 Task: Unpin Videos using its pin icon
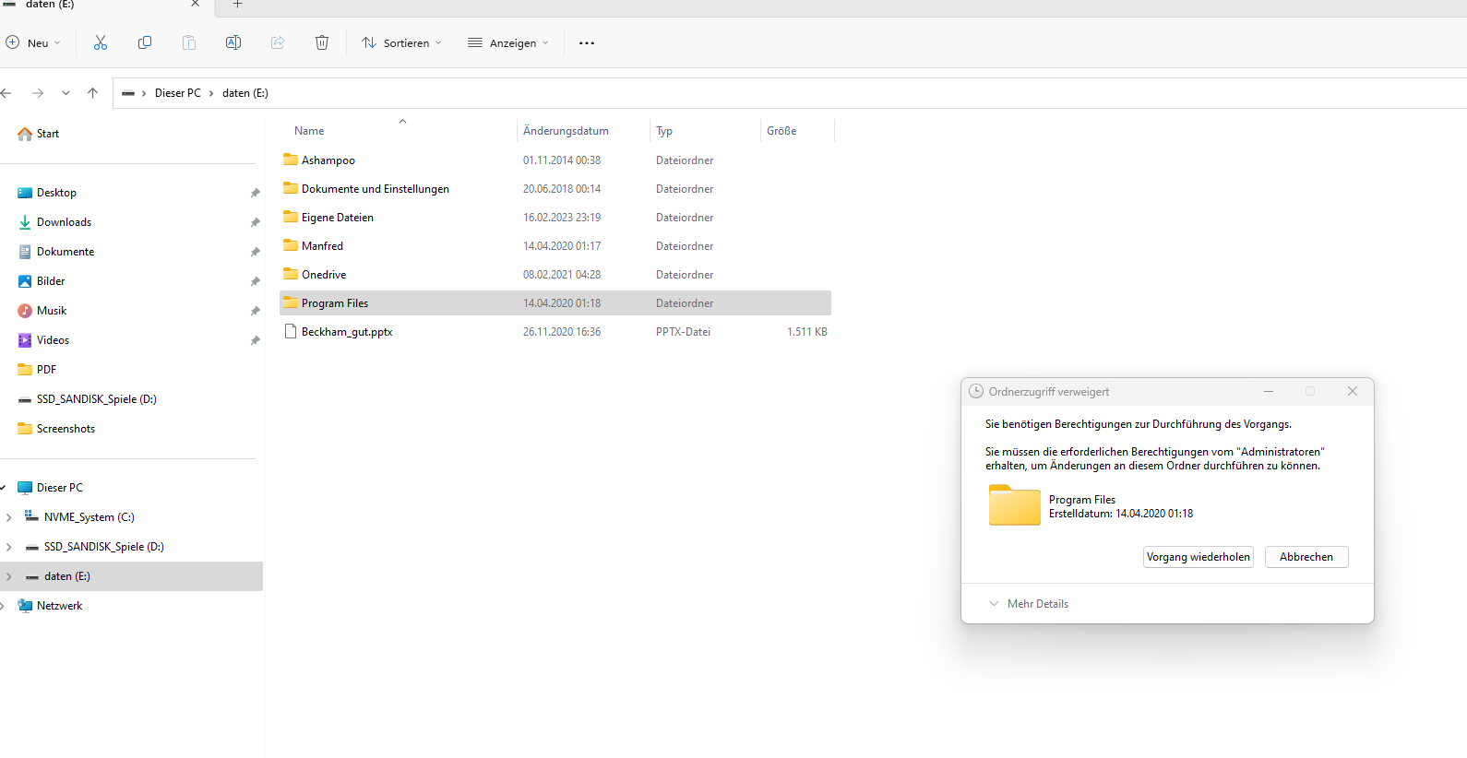point(255,340)
